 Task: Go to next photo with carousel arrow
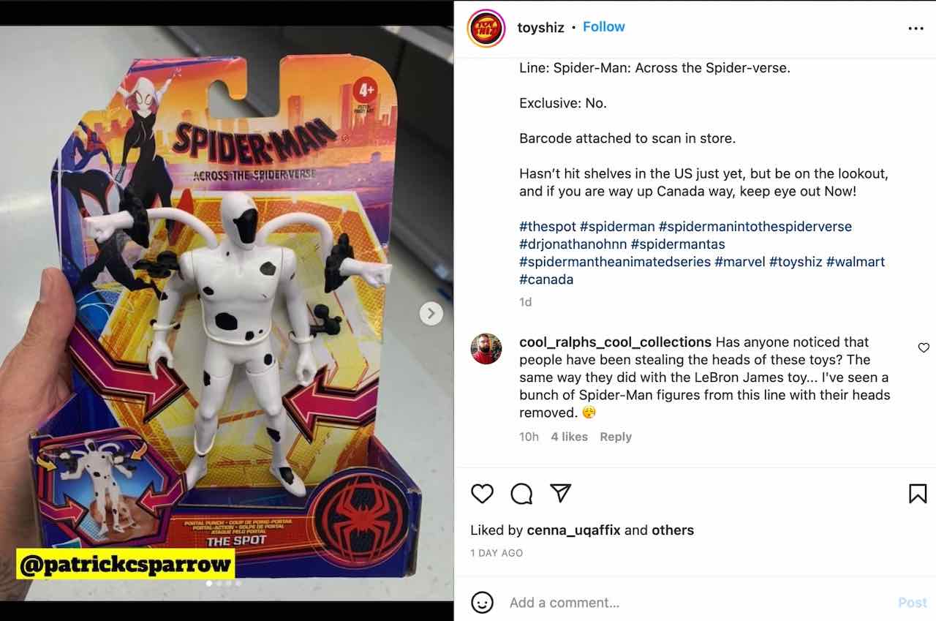[431, 314]
